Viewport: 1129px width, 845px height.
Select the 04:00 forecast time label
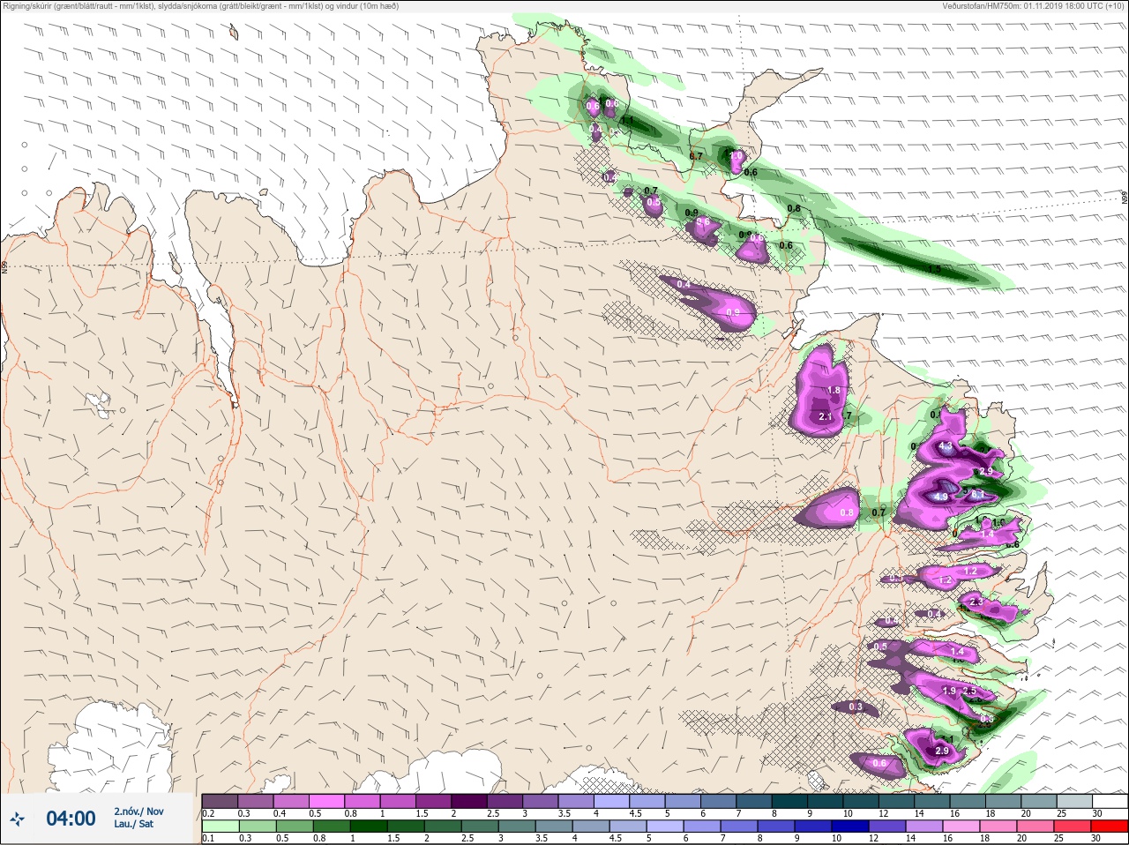(x=71, y=819)
